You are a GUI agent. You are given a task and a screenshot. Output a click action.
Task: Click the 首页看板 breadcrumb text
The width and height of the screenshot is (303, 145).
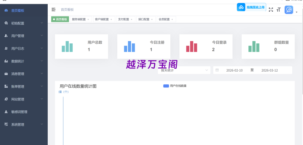pos(67,9)
